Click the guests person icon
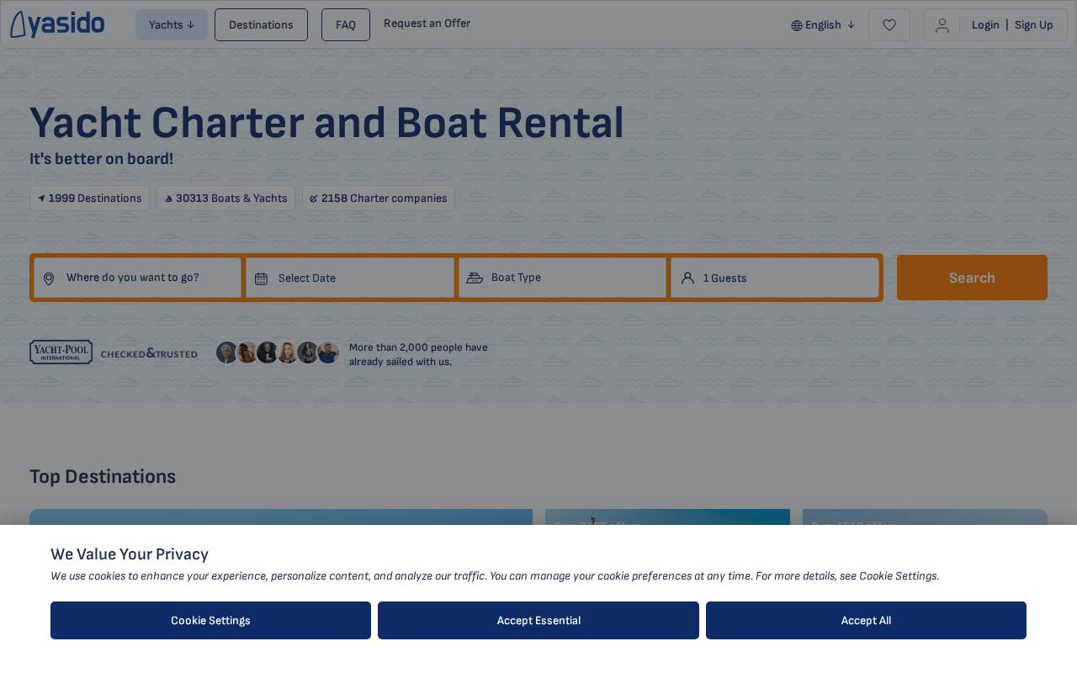Viewport: 1077px width, 673px height. 687,278
